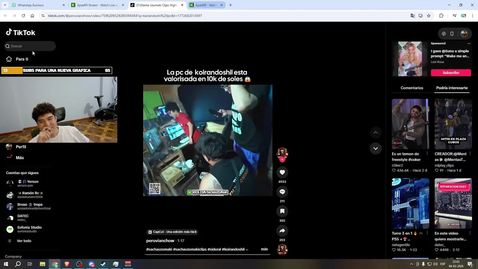Open the profile avatar in TikTok header
Image resolution: width=478 pixels, height=269 pixels.
[x=464, y=34]
